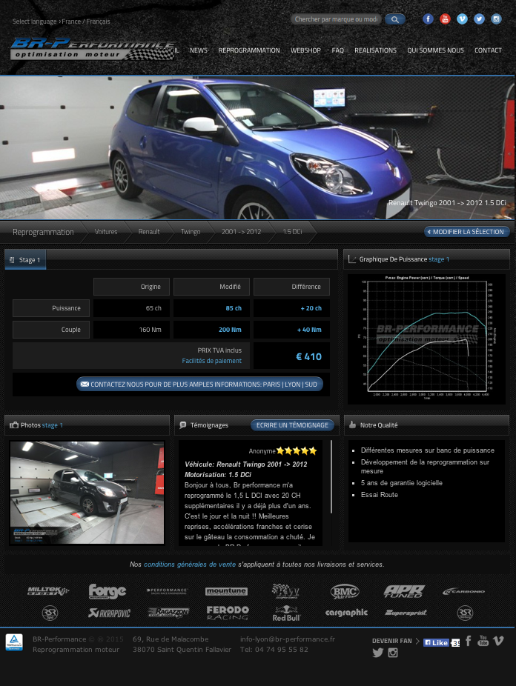Click the phone number 04 74 95 55 82
Screen dimensions: 516x686
(x=282, y=650)
